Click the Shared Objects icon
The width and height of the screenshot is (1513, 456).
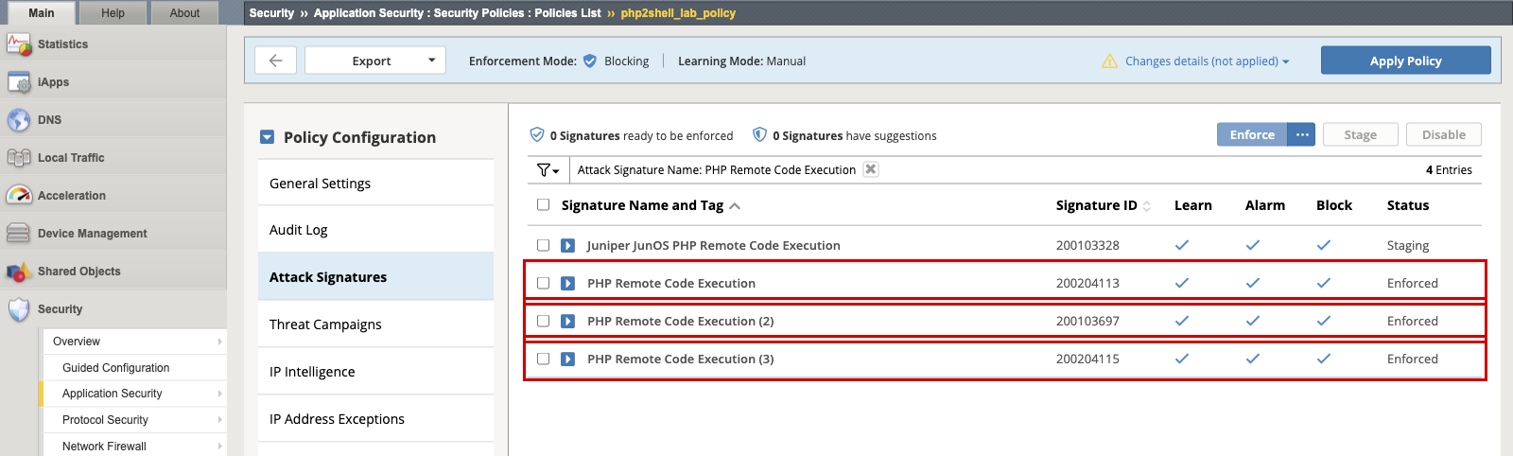click(19, 272)
